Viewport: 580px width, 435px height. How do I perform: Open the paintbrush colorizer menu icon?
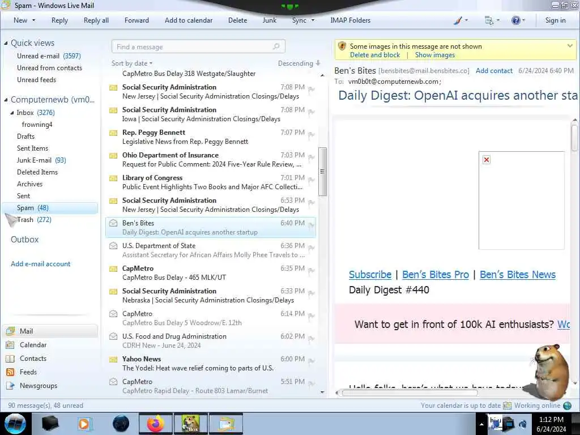[458, 20]
